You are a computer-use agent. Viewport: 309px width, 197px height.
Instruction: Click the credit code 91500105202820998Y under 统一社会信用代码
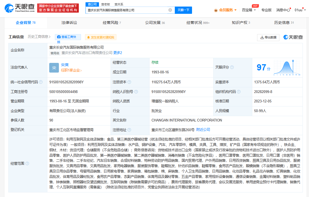click(x=66, y=82)
